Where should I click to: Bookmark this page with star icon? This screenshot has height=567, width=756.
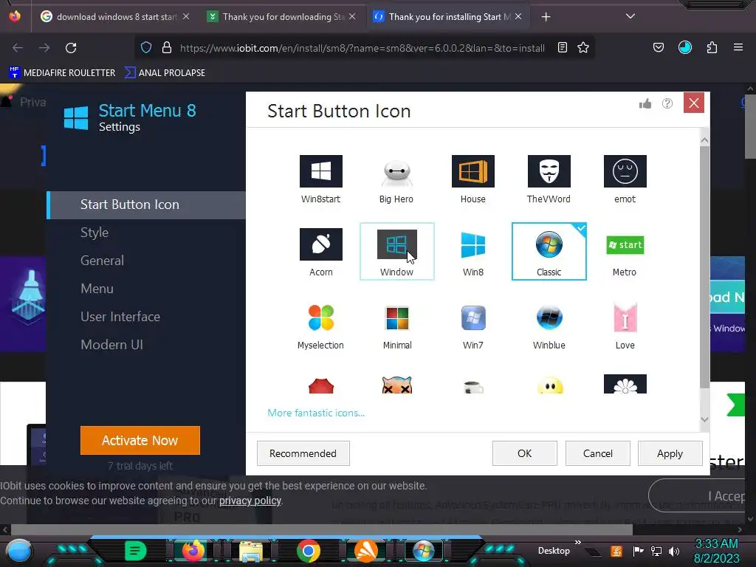pos(583,47)
